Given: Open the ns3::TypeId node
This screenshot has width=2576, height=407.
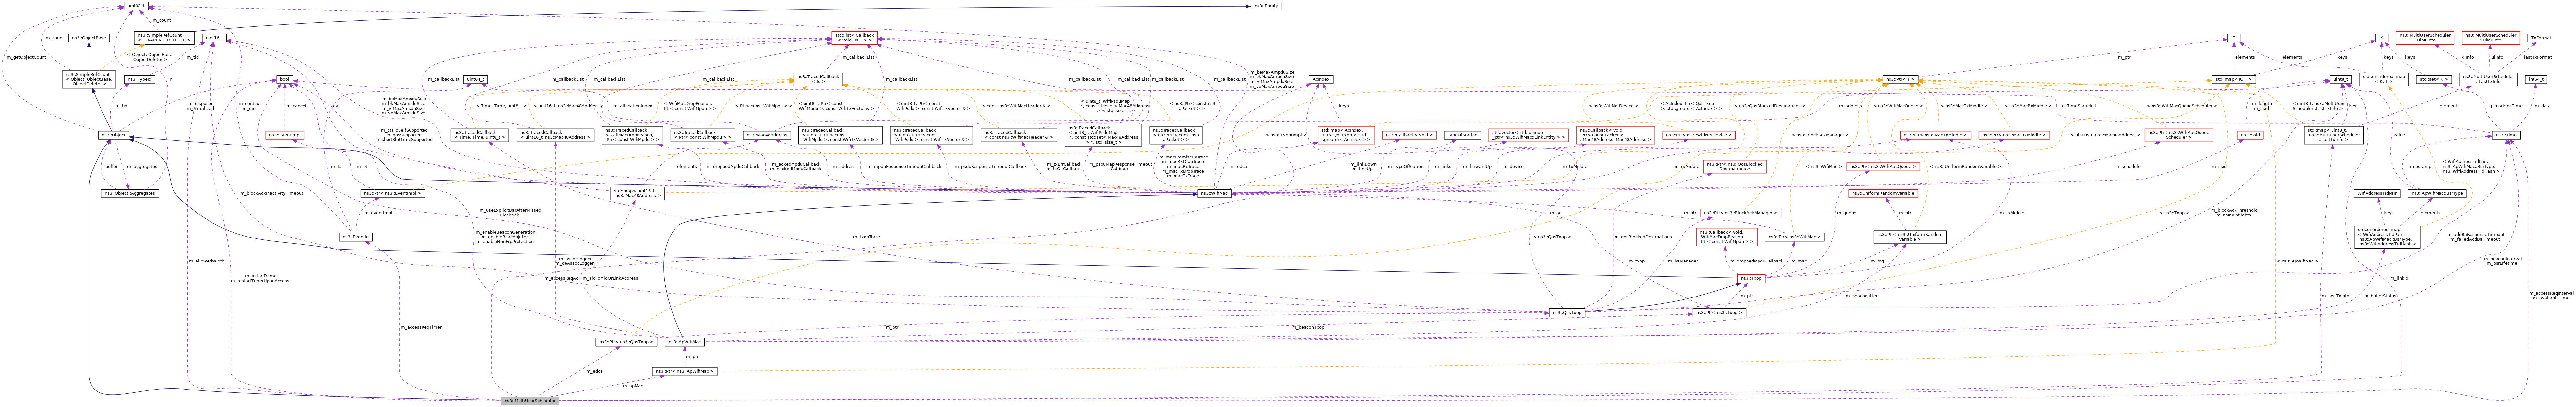Looking at the screenshot, I should point(139,79).
